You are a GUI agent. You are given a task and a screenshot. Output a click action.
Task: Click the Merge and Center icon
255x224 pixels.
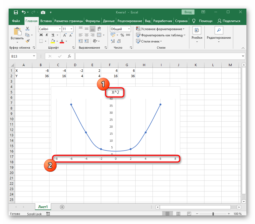99,35
